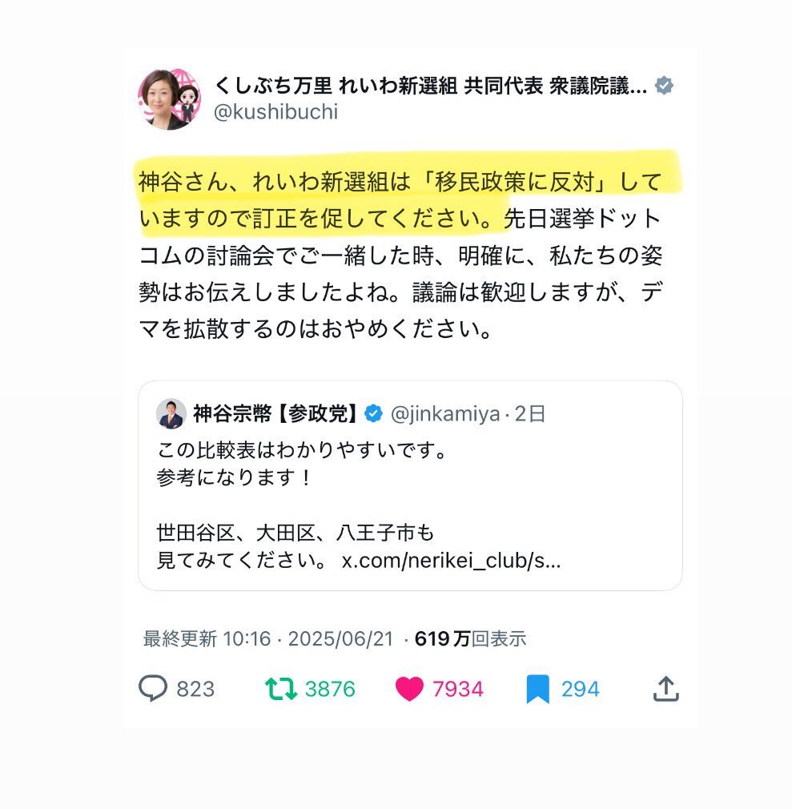Image resolution: width=792 pixels, height=809 pixels.
Task: View the 823 replies count
Action: tap(195, 690)
